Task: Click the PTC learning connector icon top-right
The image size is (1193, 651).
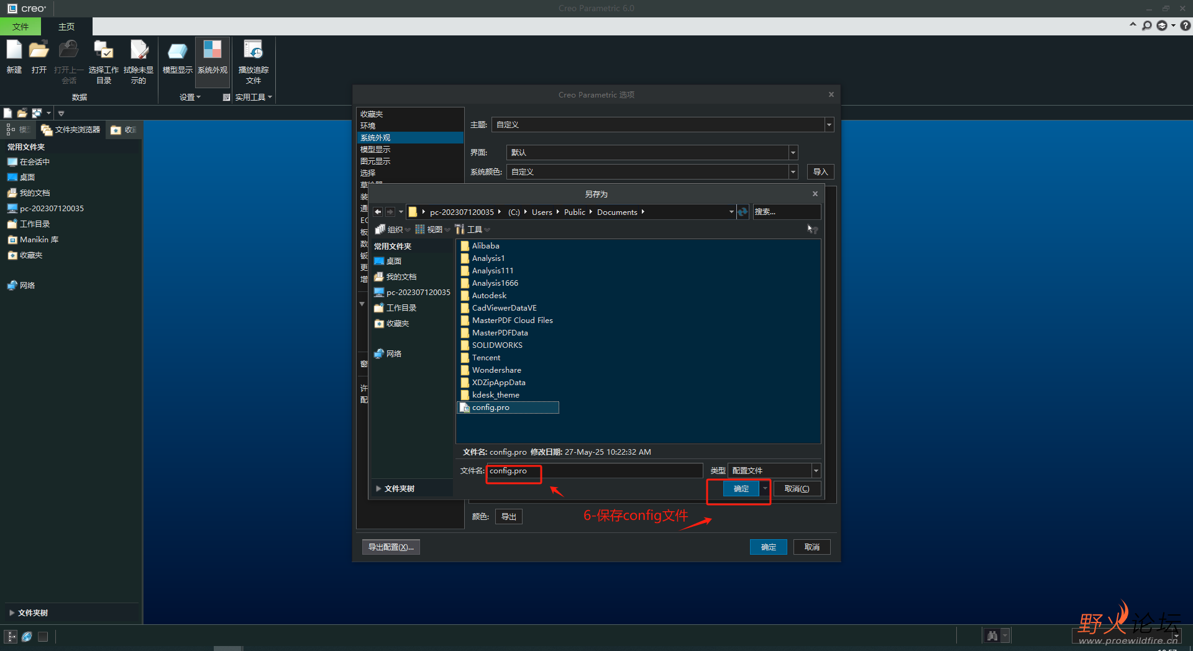Action: tap(1162, 25)
